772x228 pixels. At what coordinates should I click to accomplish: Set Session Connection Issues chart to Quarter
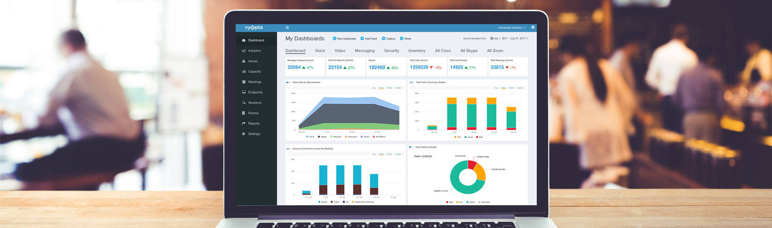(399, 154)
